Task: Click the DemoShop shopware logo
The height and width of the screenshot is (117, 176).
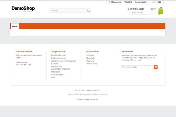Action: pyautogui.click(x=23, y=9)
